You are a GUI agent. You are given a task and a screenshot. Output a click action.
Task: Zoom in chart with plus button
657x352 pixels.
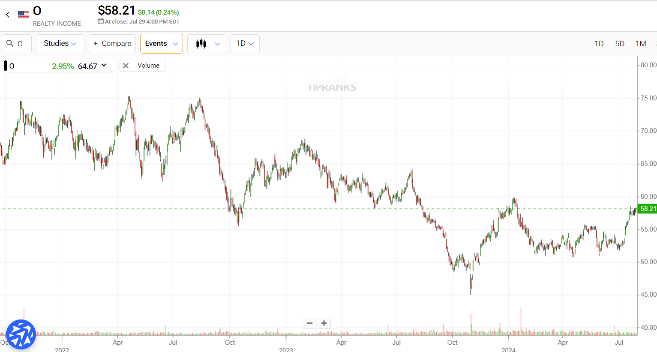[x=324, y=323]
